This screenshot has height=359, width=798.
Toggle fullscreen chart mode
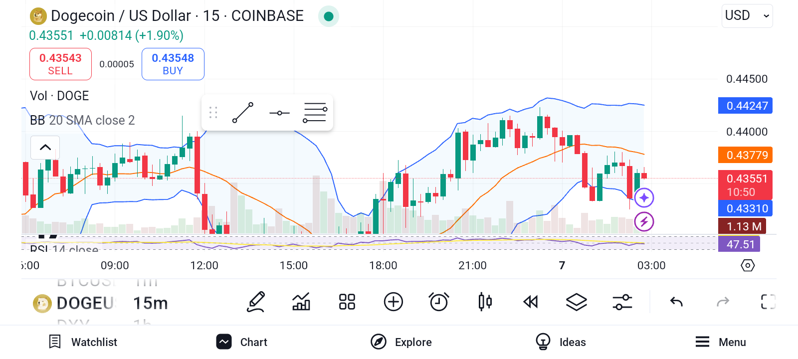(768, 302)
